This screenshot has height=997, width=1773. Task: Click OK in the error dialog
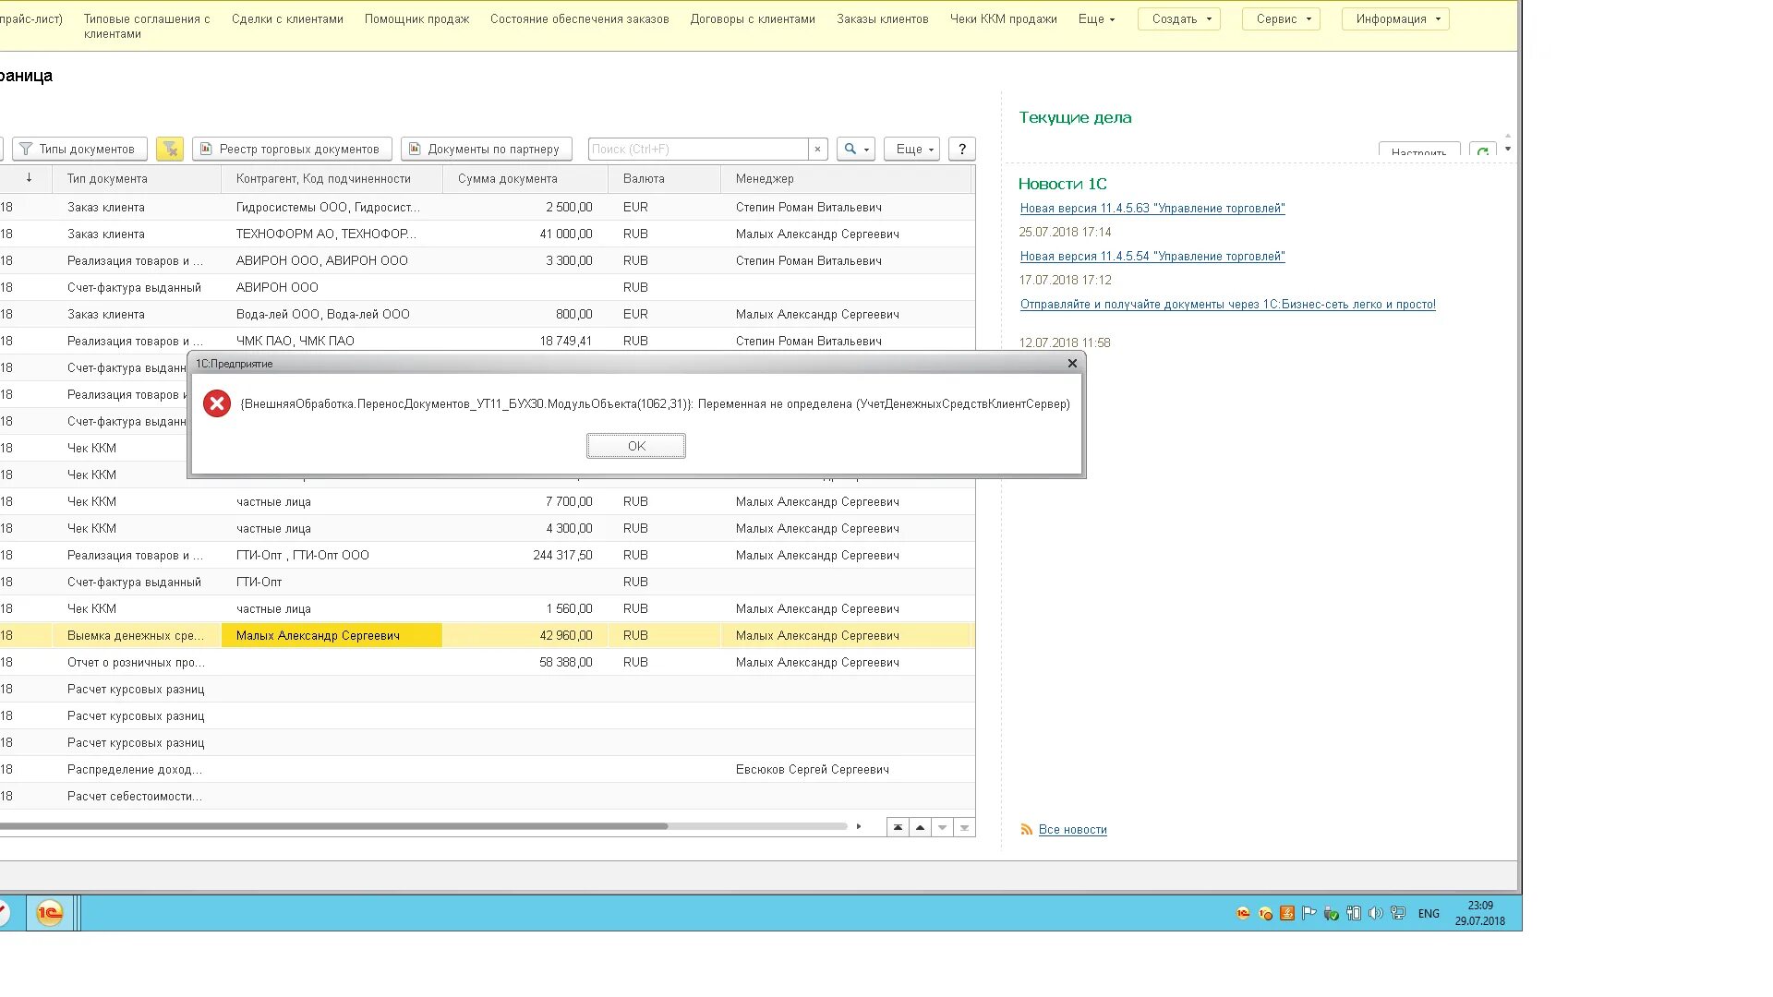click(635, 446)
